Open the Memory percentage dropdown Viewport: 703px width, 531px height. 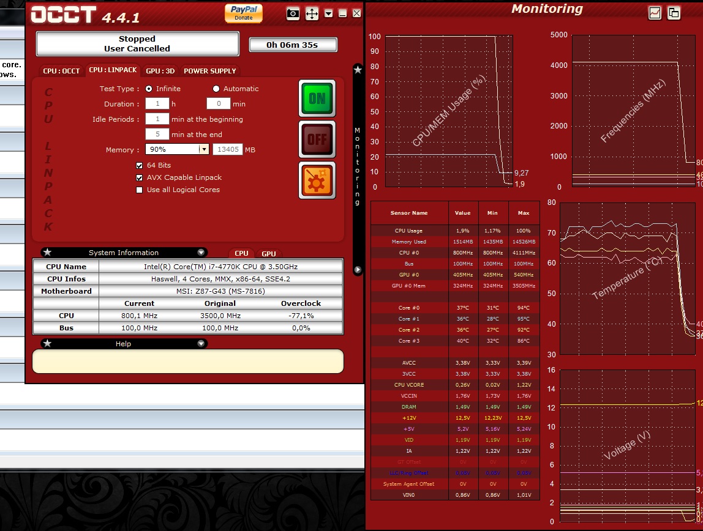coord(204,149)
